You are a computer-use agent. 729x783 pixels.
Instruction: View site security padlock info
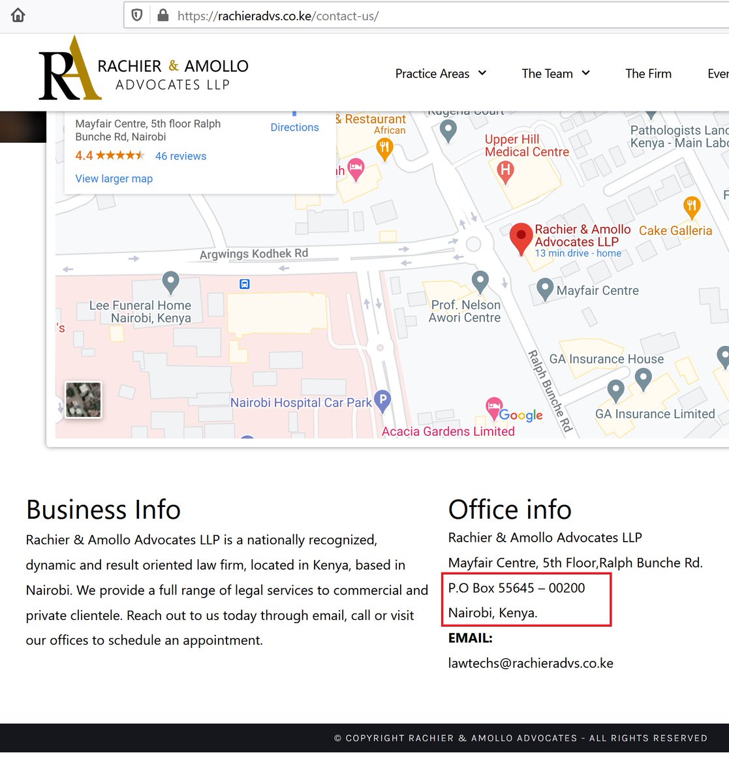pyautogui.click(x=163, y=15)
